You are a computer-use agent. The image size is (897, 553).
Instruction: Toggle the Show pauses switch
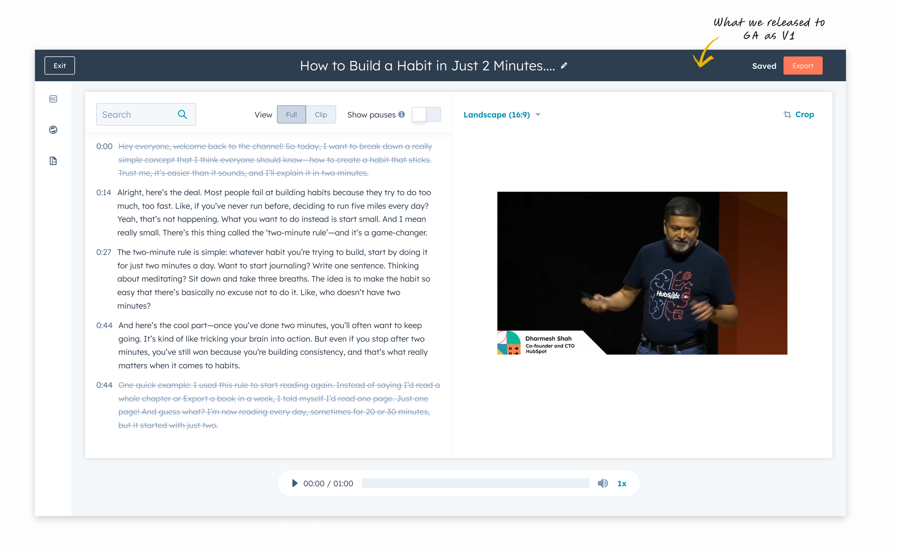coord(426,114)
